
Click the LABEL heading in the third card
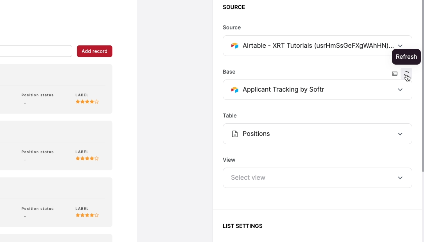tap(82, 209)
